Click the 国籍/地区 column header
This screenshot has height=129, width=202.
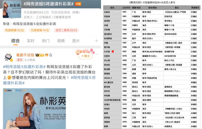coord(136,8)
